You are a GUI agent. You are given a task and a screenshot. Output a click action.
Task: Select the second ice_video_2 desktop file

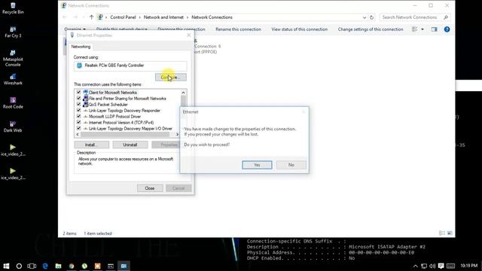(x=13, y=174)
